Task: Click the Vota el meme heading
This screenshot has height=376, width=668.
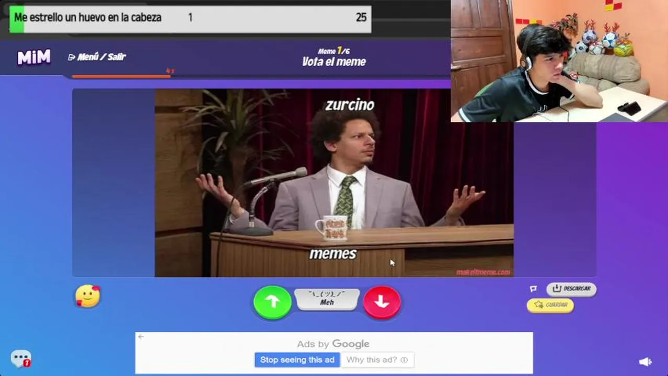Action: pyautogui.click(x=334, y=62)
